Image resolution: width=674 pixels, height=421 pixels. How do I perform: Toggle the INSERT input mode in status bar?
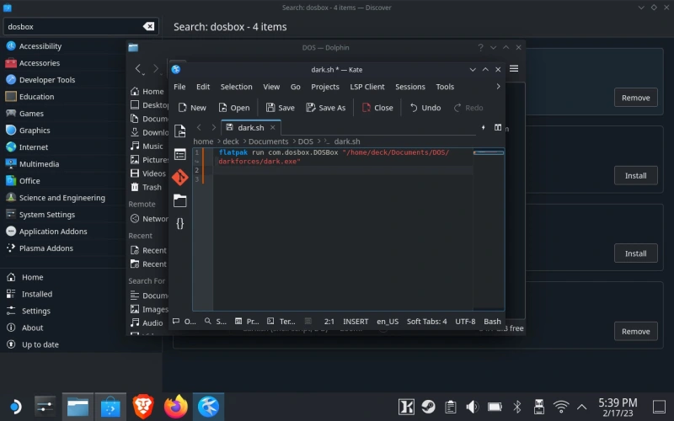coord(356,322)
